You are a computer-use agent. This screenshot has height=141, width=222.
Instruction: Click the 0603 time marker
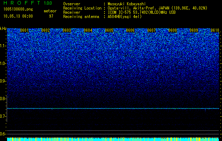click(67, 30)
